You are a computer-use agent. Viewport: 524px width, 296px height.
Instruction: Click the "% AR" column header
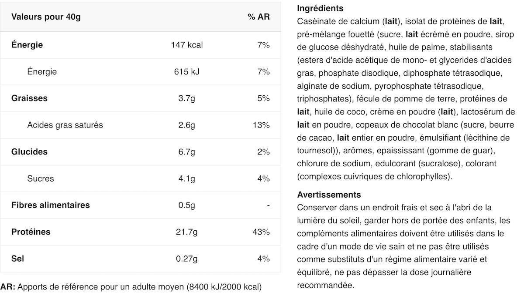click(259, 17)
